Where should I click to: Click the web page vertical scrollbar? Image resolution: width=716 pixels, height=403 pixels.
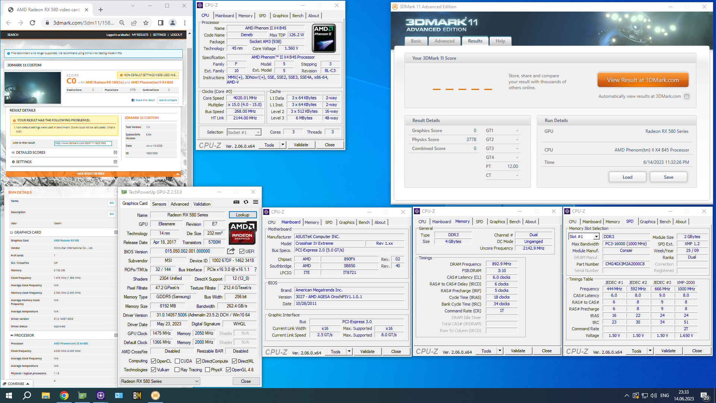tap(189, 108)
